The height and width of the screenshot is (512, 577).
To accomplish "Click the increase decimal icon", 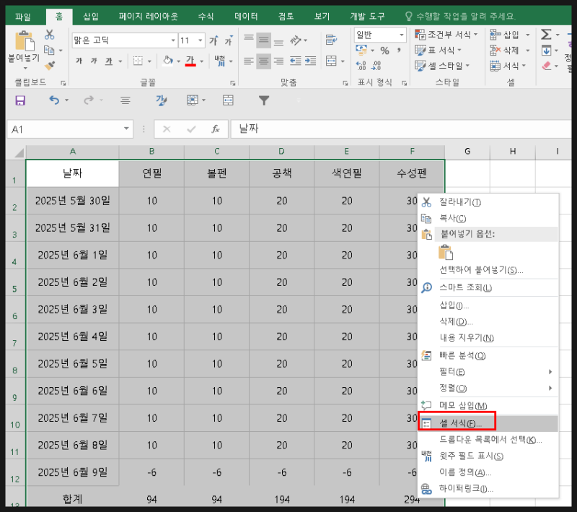I will click(x=361, y=66).
